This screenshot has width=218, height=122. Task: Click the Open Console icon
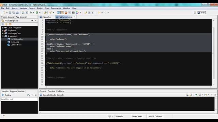click(x=206, y=95)
